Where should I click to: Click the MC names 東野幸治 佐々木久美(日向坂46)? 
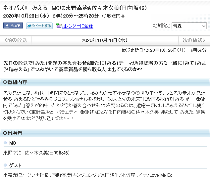(36, 153)
